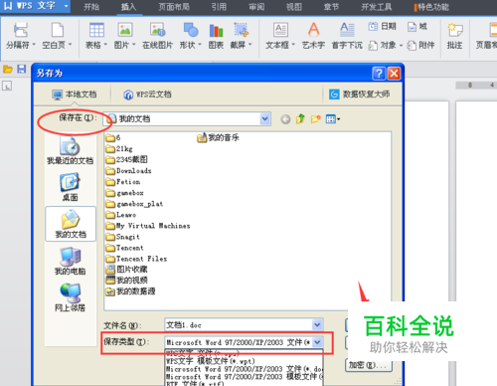Open 我最近的文档 recent documents location

pyautogui.click(x=70, y=151)
